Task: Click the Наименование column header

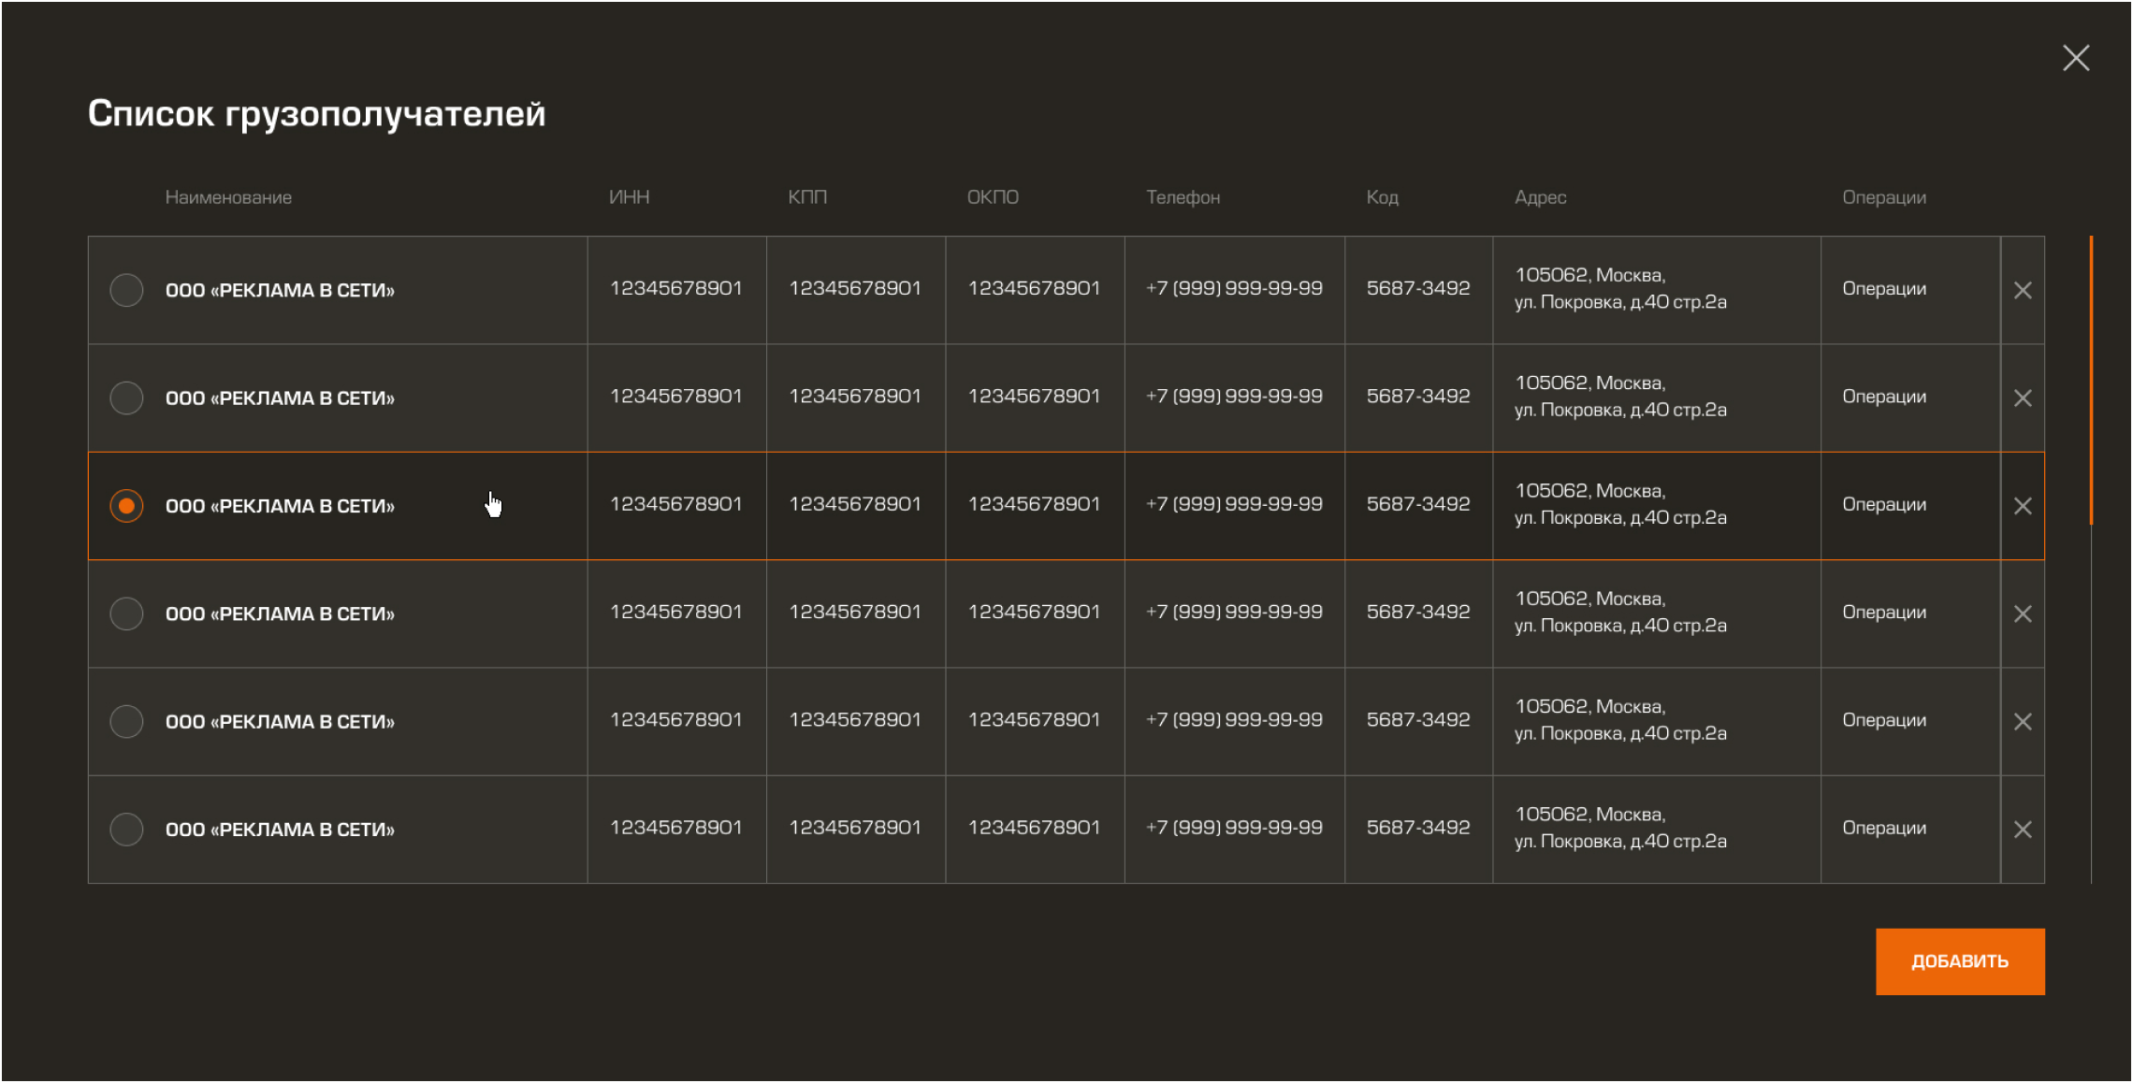Action: (x=228, y=197)
